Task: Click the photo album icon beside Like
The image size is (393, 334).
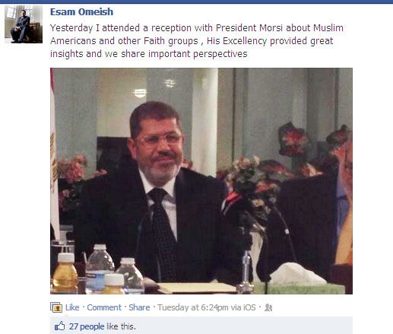Action: (56, 307)
